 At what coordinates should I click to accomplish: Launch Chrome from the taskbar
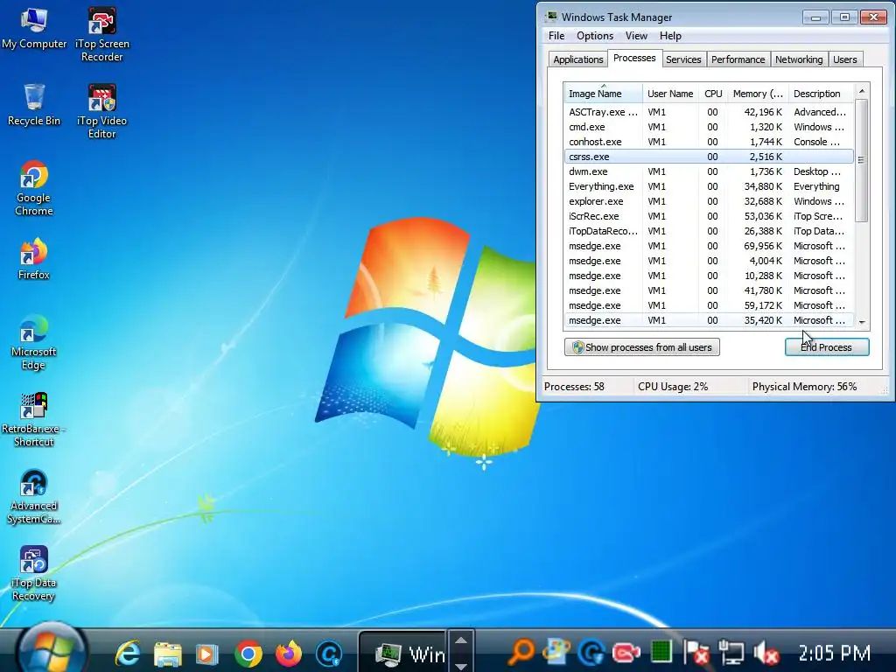(248, 653)
